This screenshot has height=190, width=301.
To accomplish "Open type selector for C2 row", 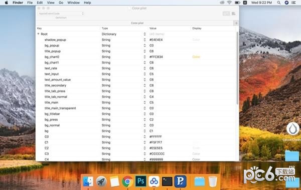I will point(144,148).
